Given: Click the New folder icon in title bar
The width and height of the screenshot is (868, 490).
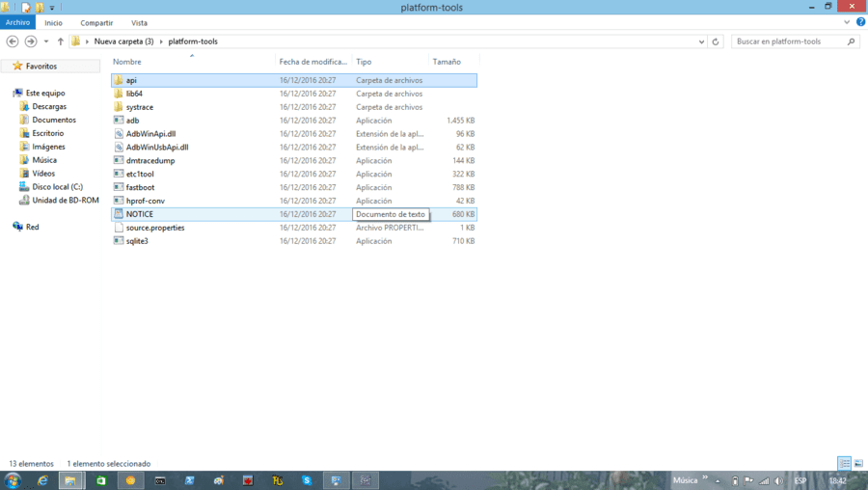Looking at the screenshot, I should tap(40, 7).
